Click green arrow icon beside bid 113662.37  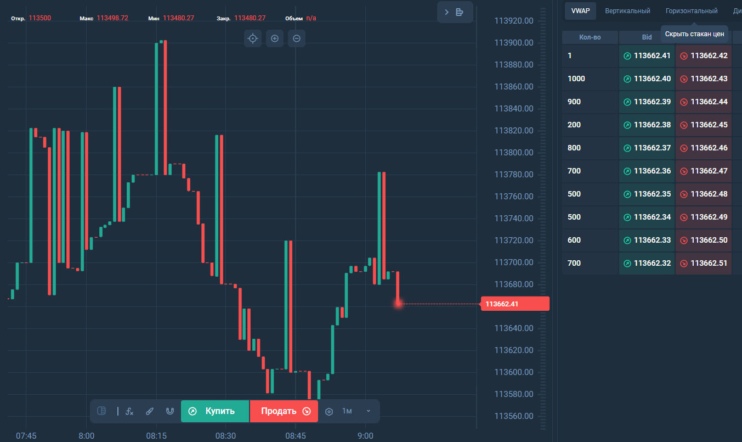click(627, 148)
